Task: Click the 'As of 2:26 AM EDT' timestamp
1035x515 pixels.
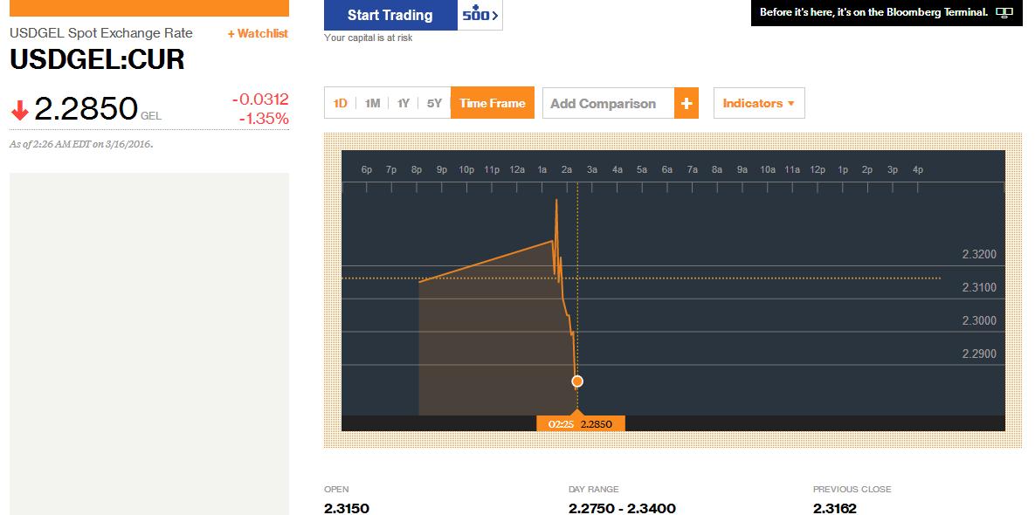Action: pos(81,144)
